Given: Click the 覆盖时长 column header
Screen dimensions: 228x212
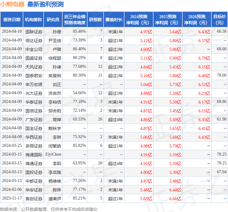Looking at the screenshot, I should click(114, 19).
